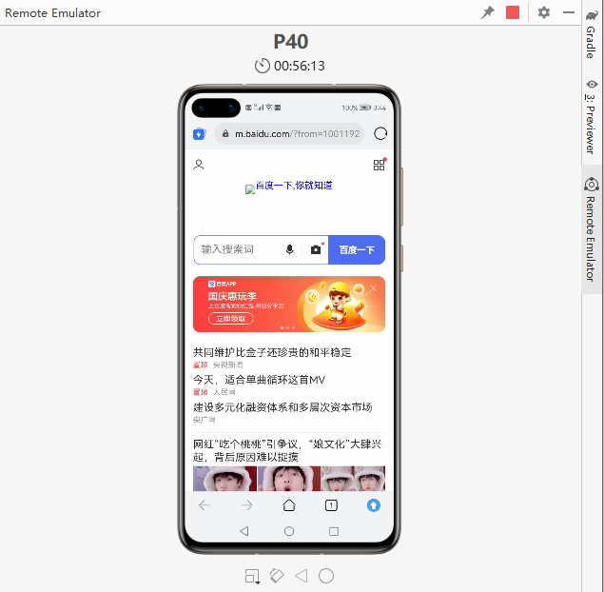Select the Remote Emulator side tab
This screenshot has height=592, width=604.
point(592,229)
